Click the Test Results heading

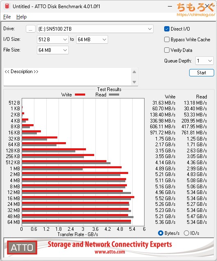click(x=109, y=89)
